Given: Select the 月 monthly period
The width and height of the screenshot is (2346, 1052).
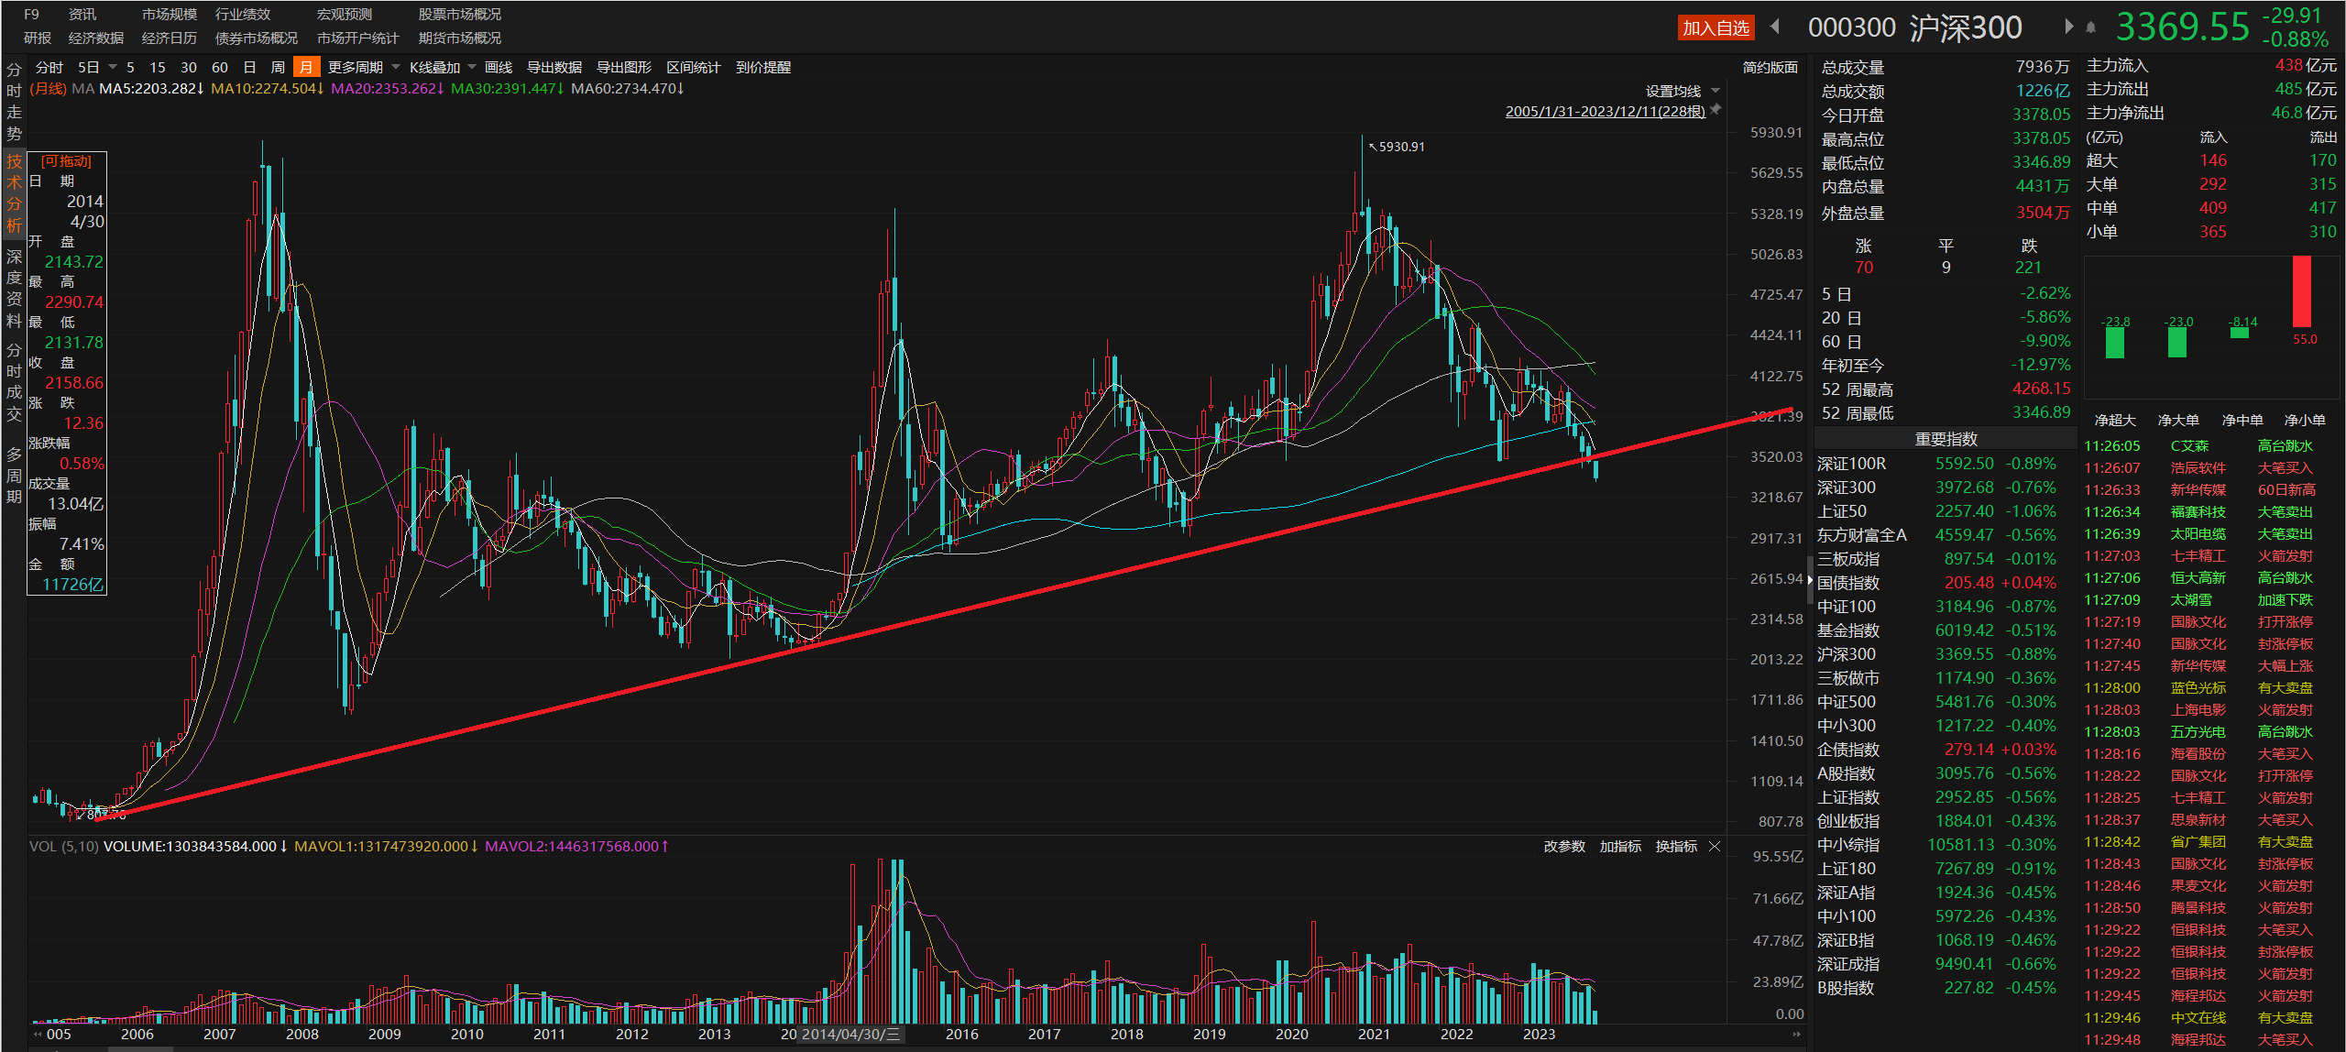Looking at the screenshot, I should coord(305,68).
